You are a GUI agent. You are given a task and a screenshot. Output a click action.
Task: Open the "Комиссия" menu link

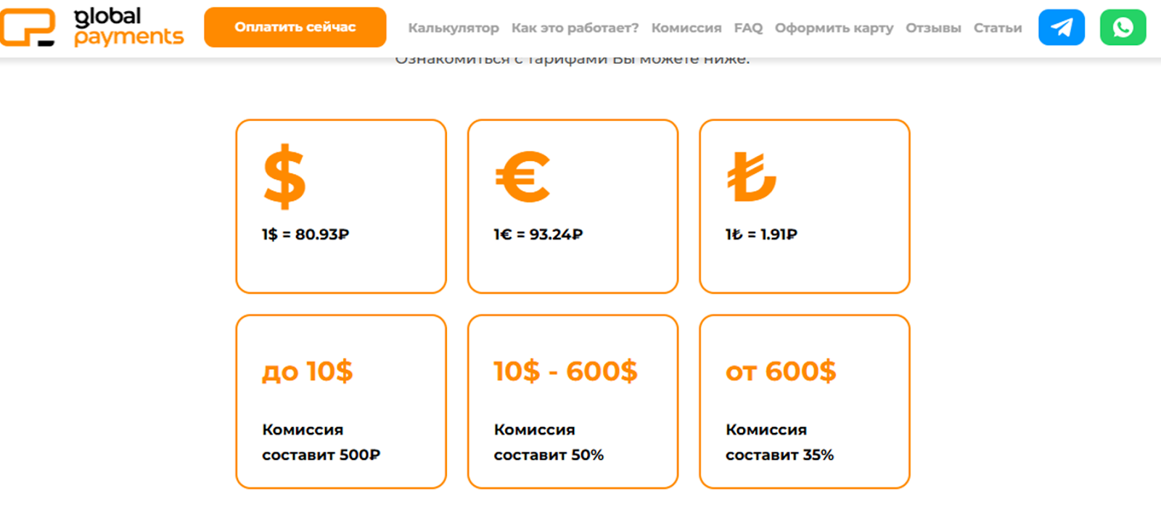pos(686,28)
